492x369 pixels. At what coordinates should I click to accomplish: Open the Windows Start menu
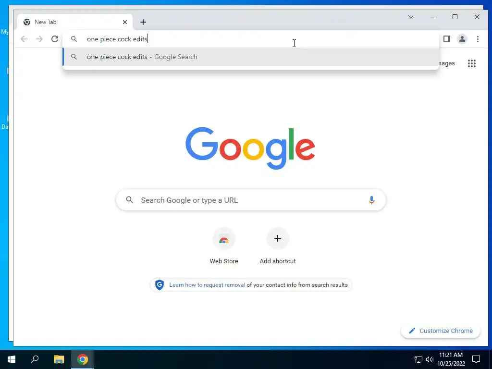[12, 359]
